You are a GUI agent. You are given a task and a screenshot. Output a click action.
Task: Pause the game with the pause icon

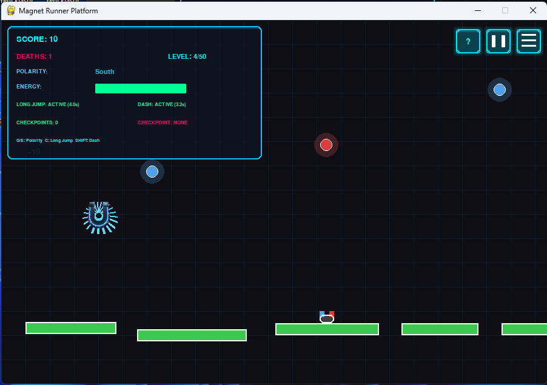[498, 41]
